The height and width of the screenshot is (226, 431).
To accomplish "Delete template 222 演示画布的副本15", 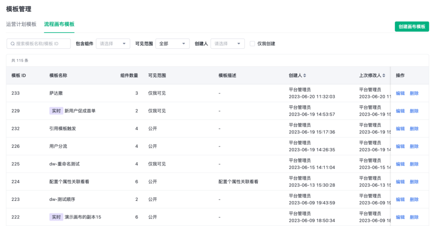I will click(414, 217).
